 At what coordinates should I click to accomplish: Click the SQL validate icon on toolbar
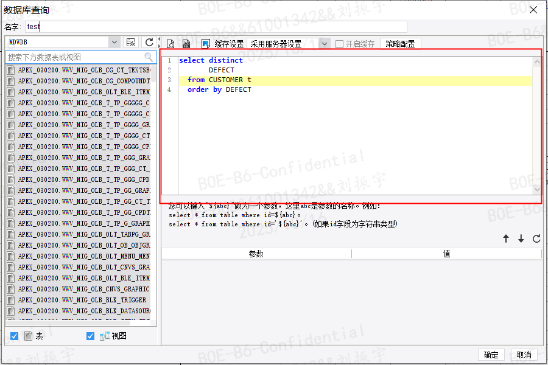point(131,42)
